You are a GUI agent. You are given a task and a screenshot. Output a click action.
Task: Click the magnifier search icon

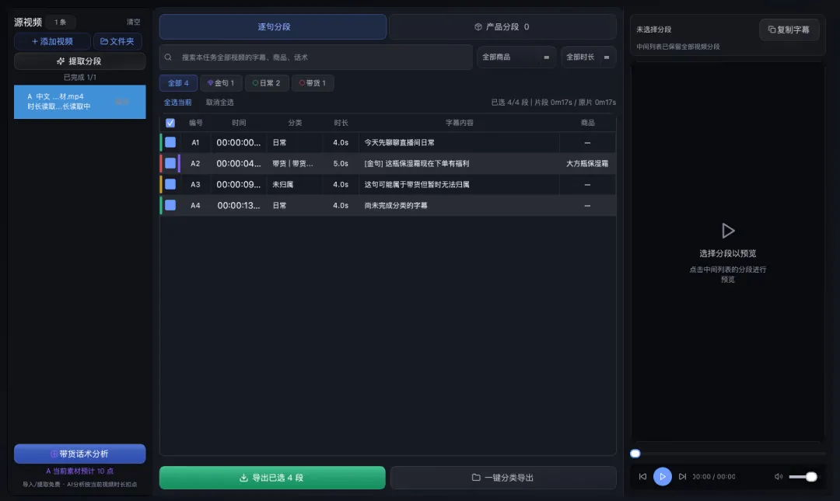(168, 57)
